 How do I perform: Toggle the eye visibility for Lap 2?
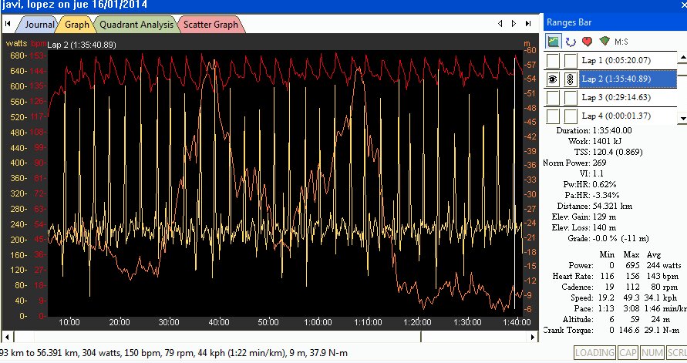click(553, 79)
